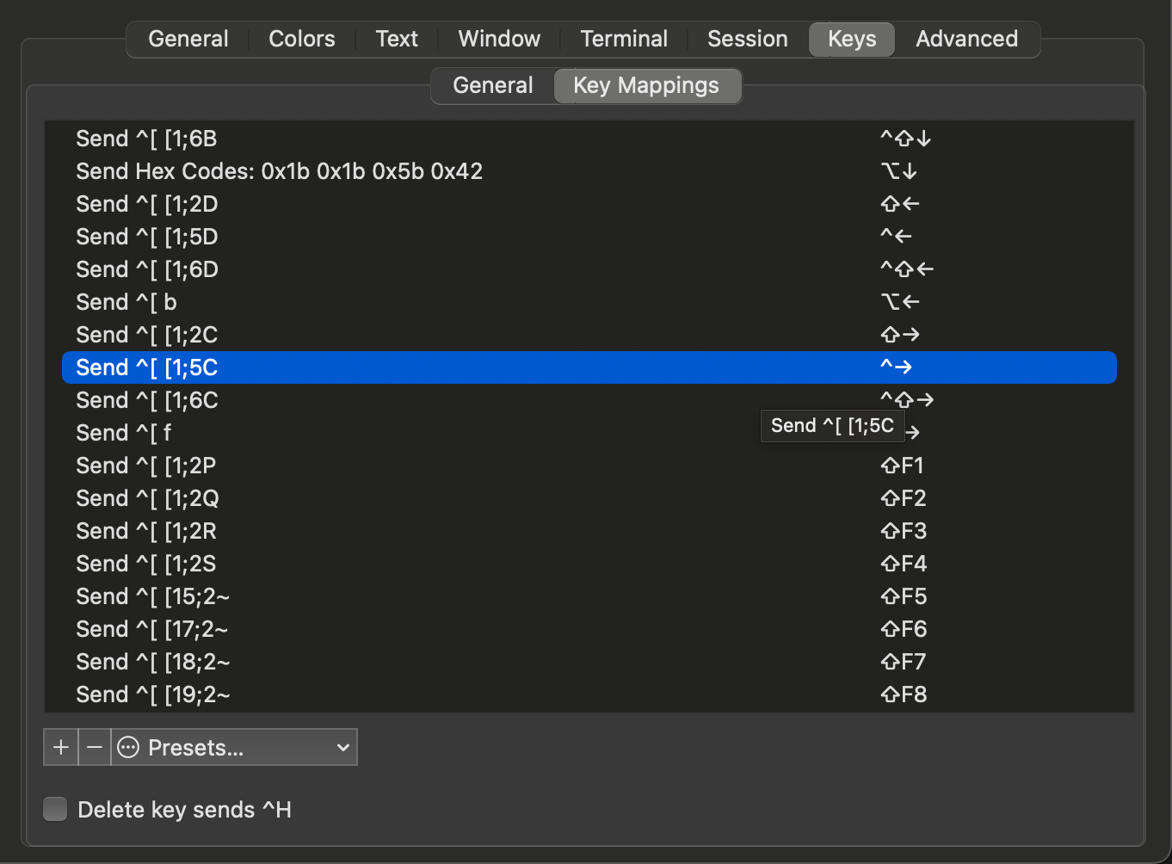Select the Send ^[ [15;2~ shift F5 row
1172x864 pixels.
(x=589, y=596)
